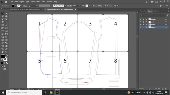Image resolution: width=170 pixels, height=95 pixels.
Task: Select the Curvature tool
Action: (6, 19)
